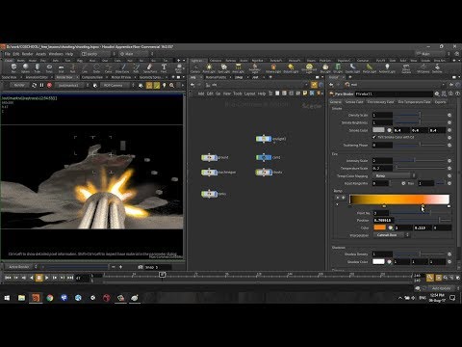Add an Area Light from the shelf
This screenshot has width=462, height=347.
pyautogui.click(x=238, y=68)
